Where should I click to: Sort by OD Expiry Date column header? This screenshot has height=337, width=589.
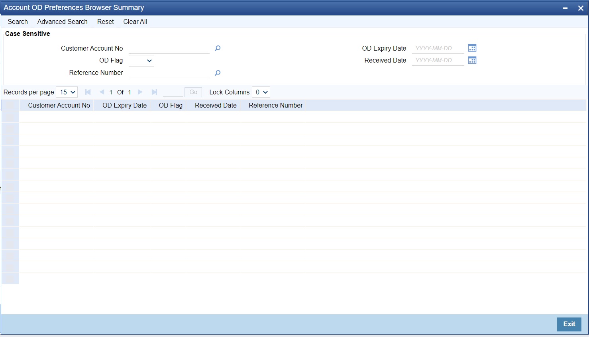pyautogui.click(x=125, y=105)
